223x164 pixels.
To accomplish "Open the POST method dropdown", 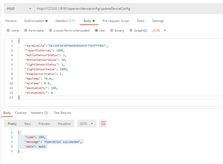I will point(19,9).
